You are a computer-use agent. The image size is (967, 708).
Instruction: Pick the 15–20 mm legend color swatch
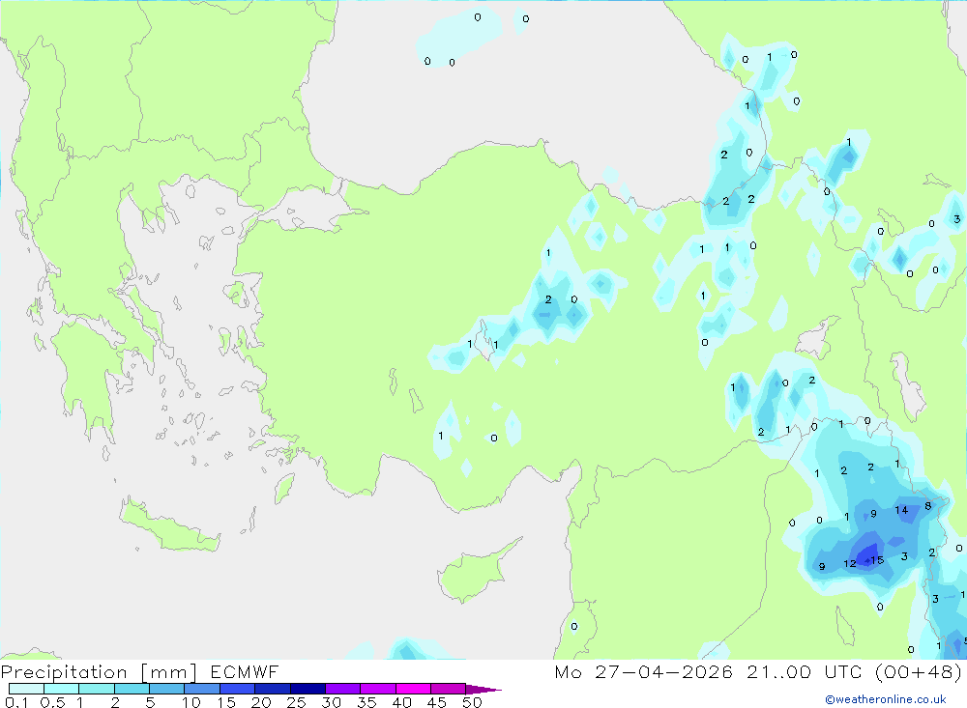(x=238, y=689)
